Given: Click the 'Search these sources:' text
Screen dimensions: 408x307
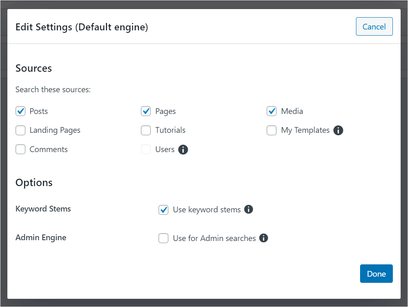Looking at the screenshot, I should coord(53,90).
